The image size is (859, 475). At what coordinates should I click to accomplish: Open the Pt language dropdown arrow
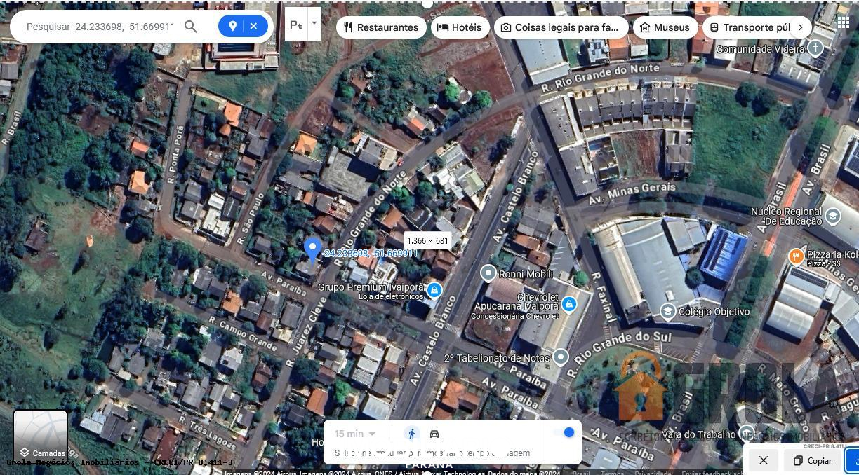314,23
